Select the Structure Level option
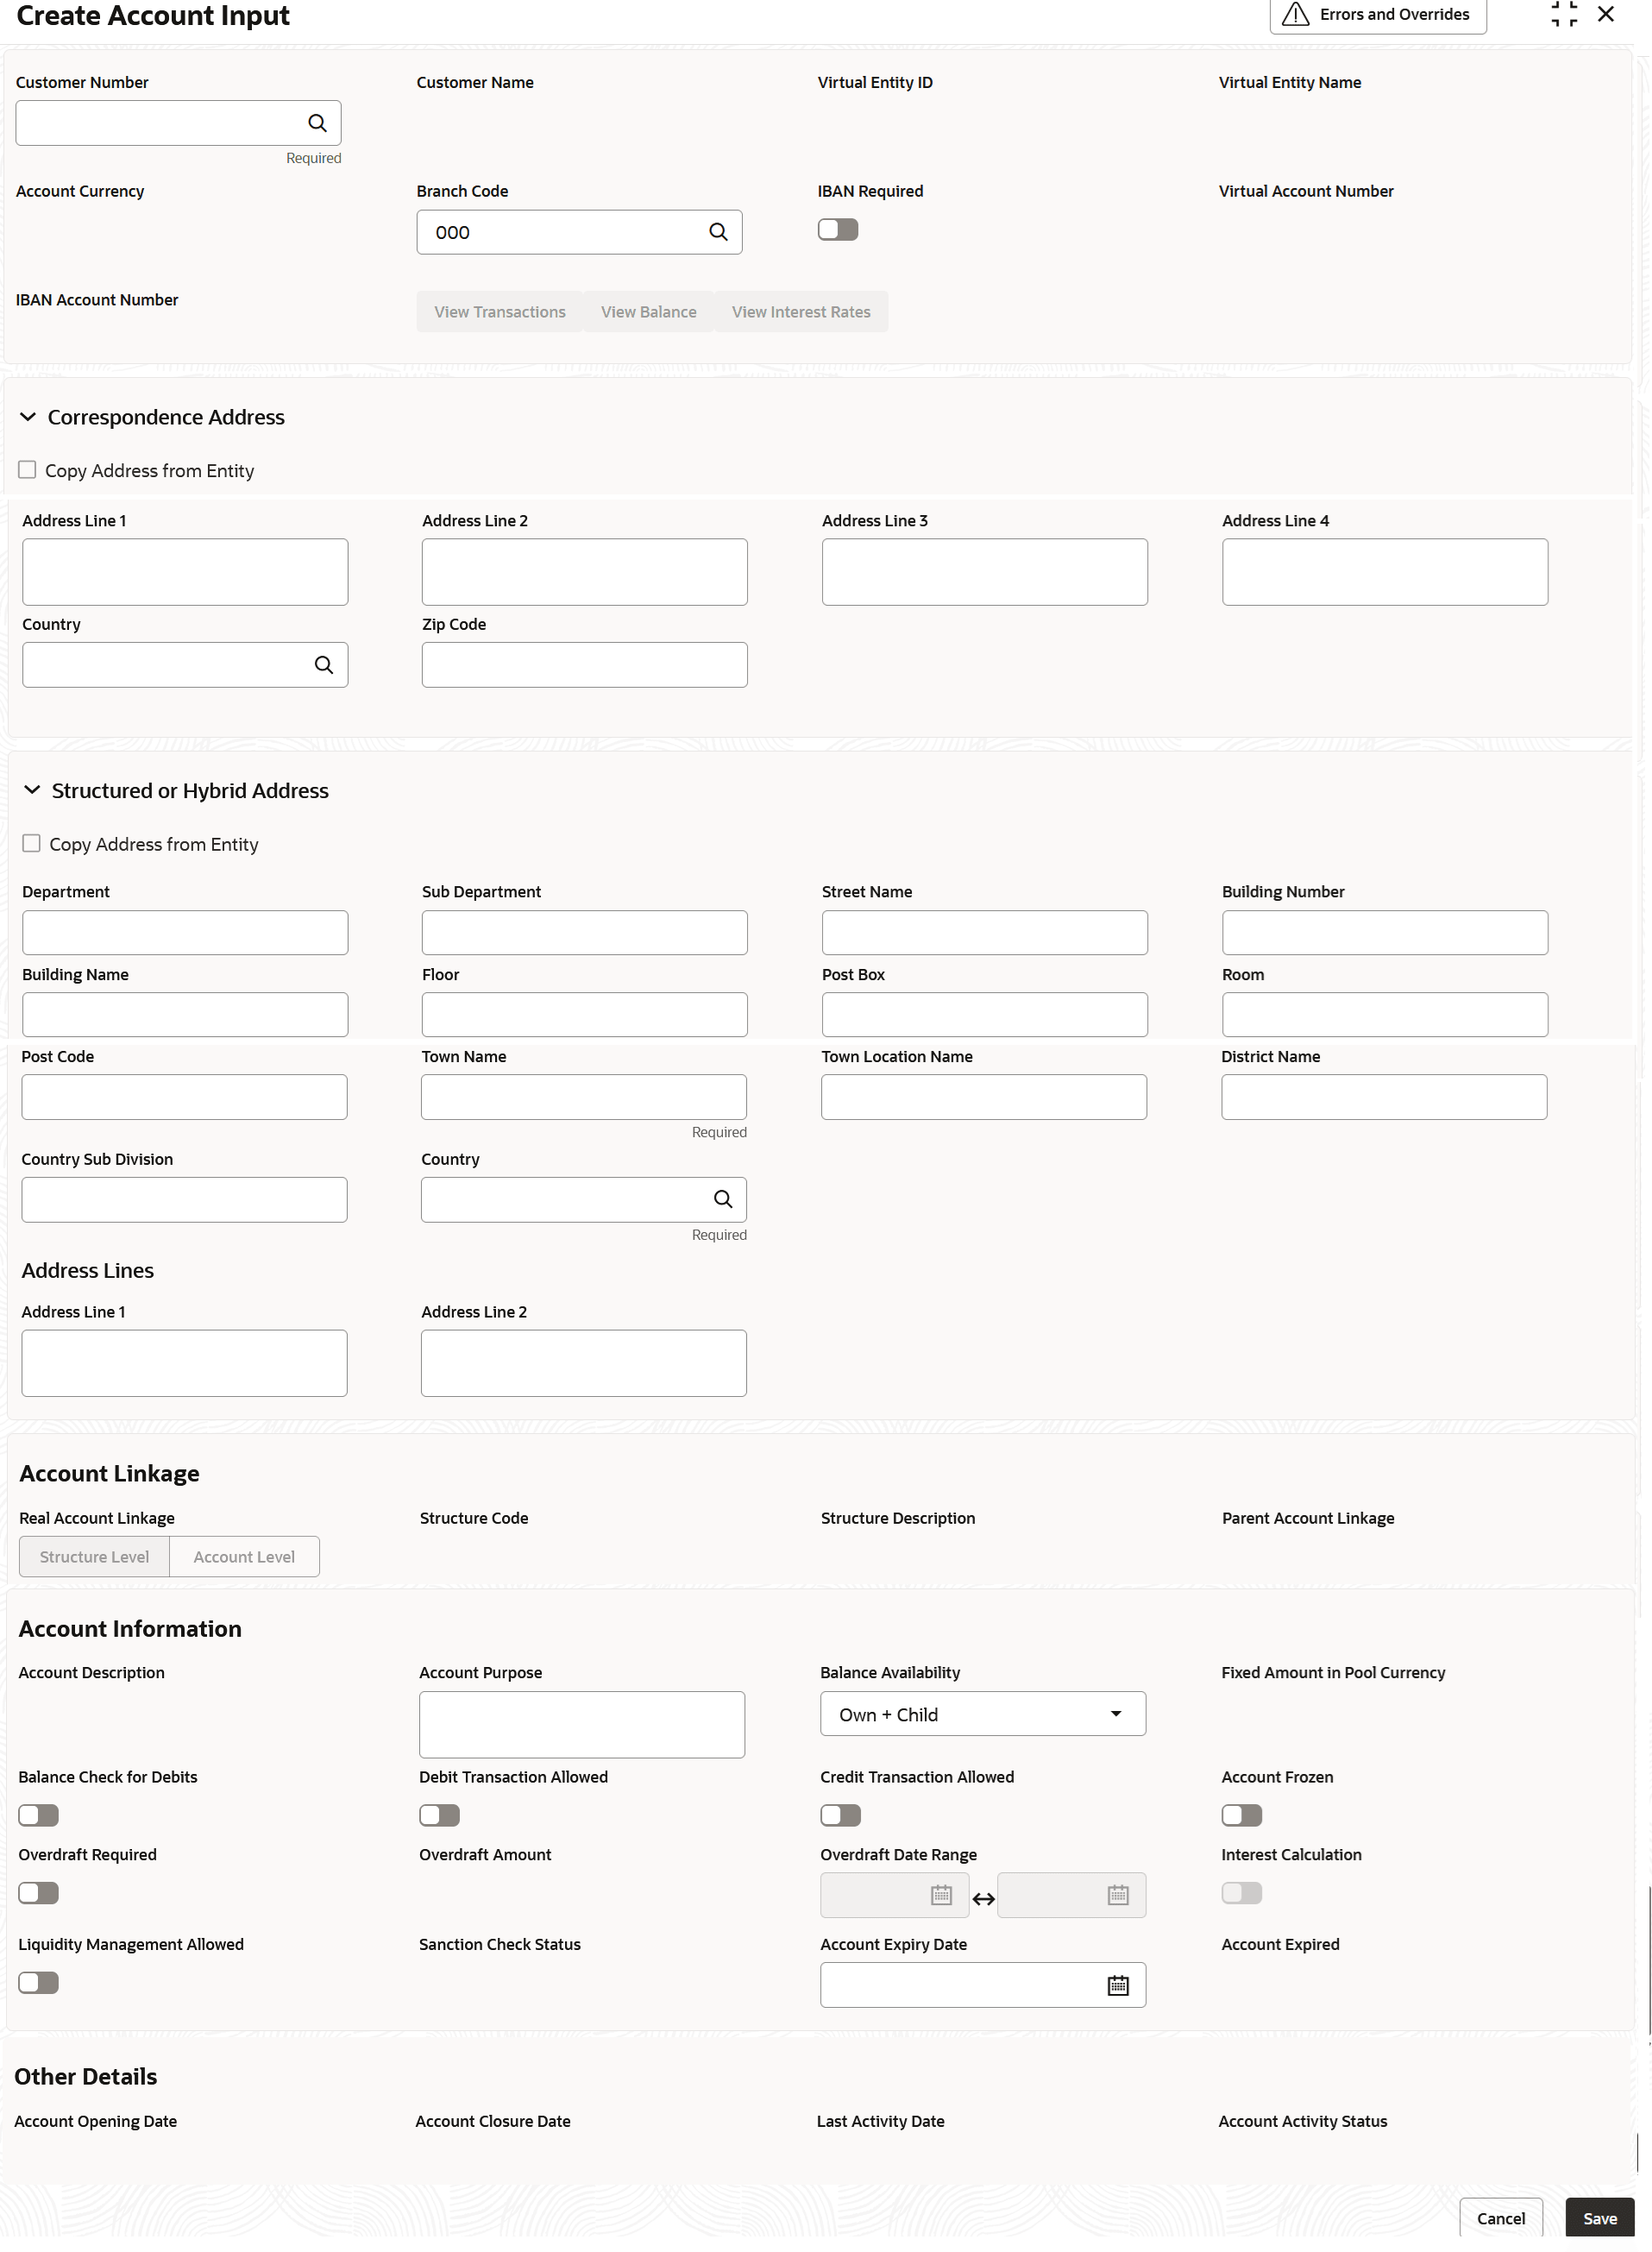This screenshot has width=1652, height=2252. [94, 1557]
